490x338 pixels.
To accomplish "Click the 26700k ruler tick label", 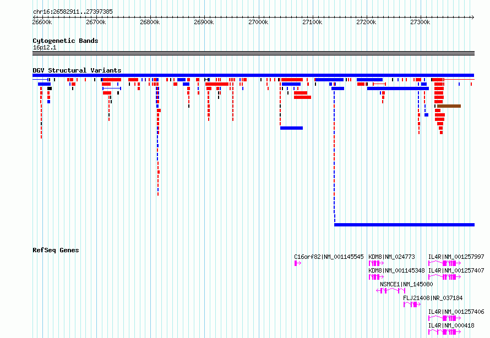I will [96, 22].
